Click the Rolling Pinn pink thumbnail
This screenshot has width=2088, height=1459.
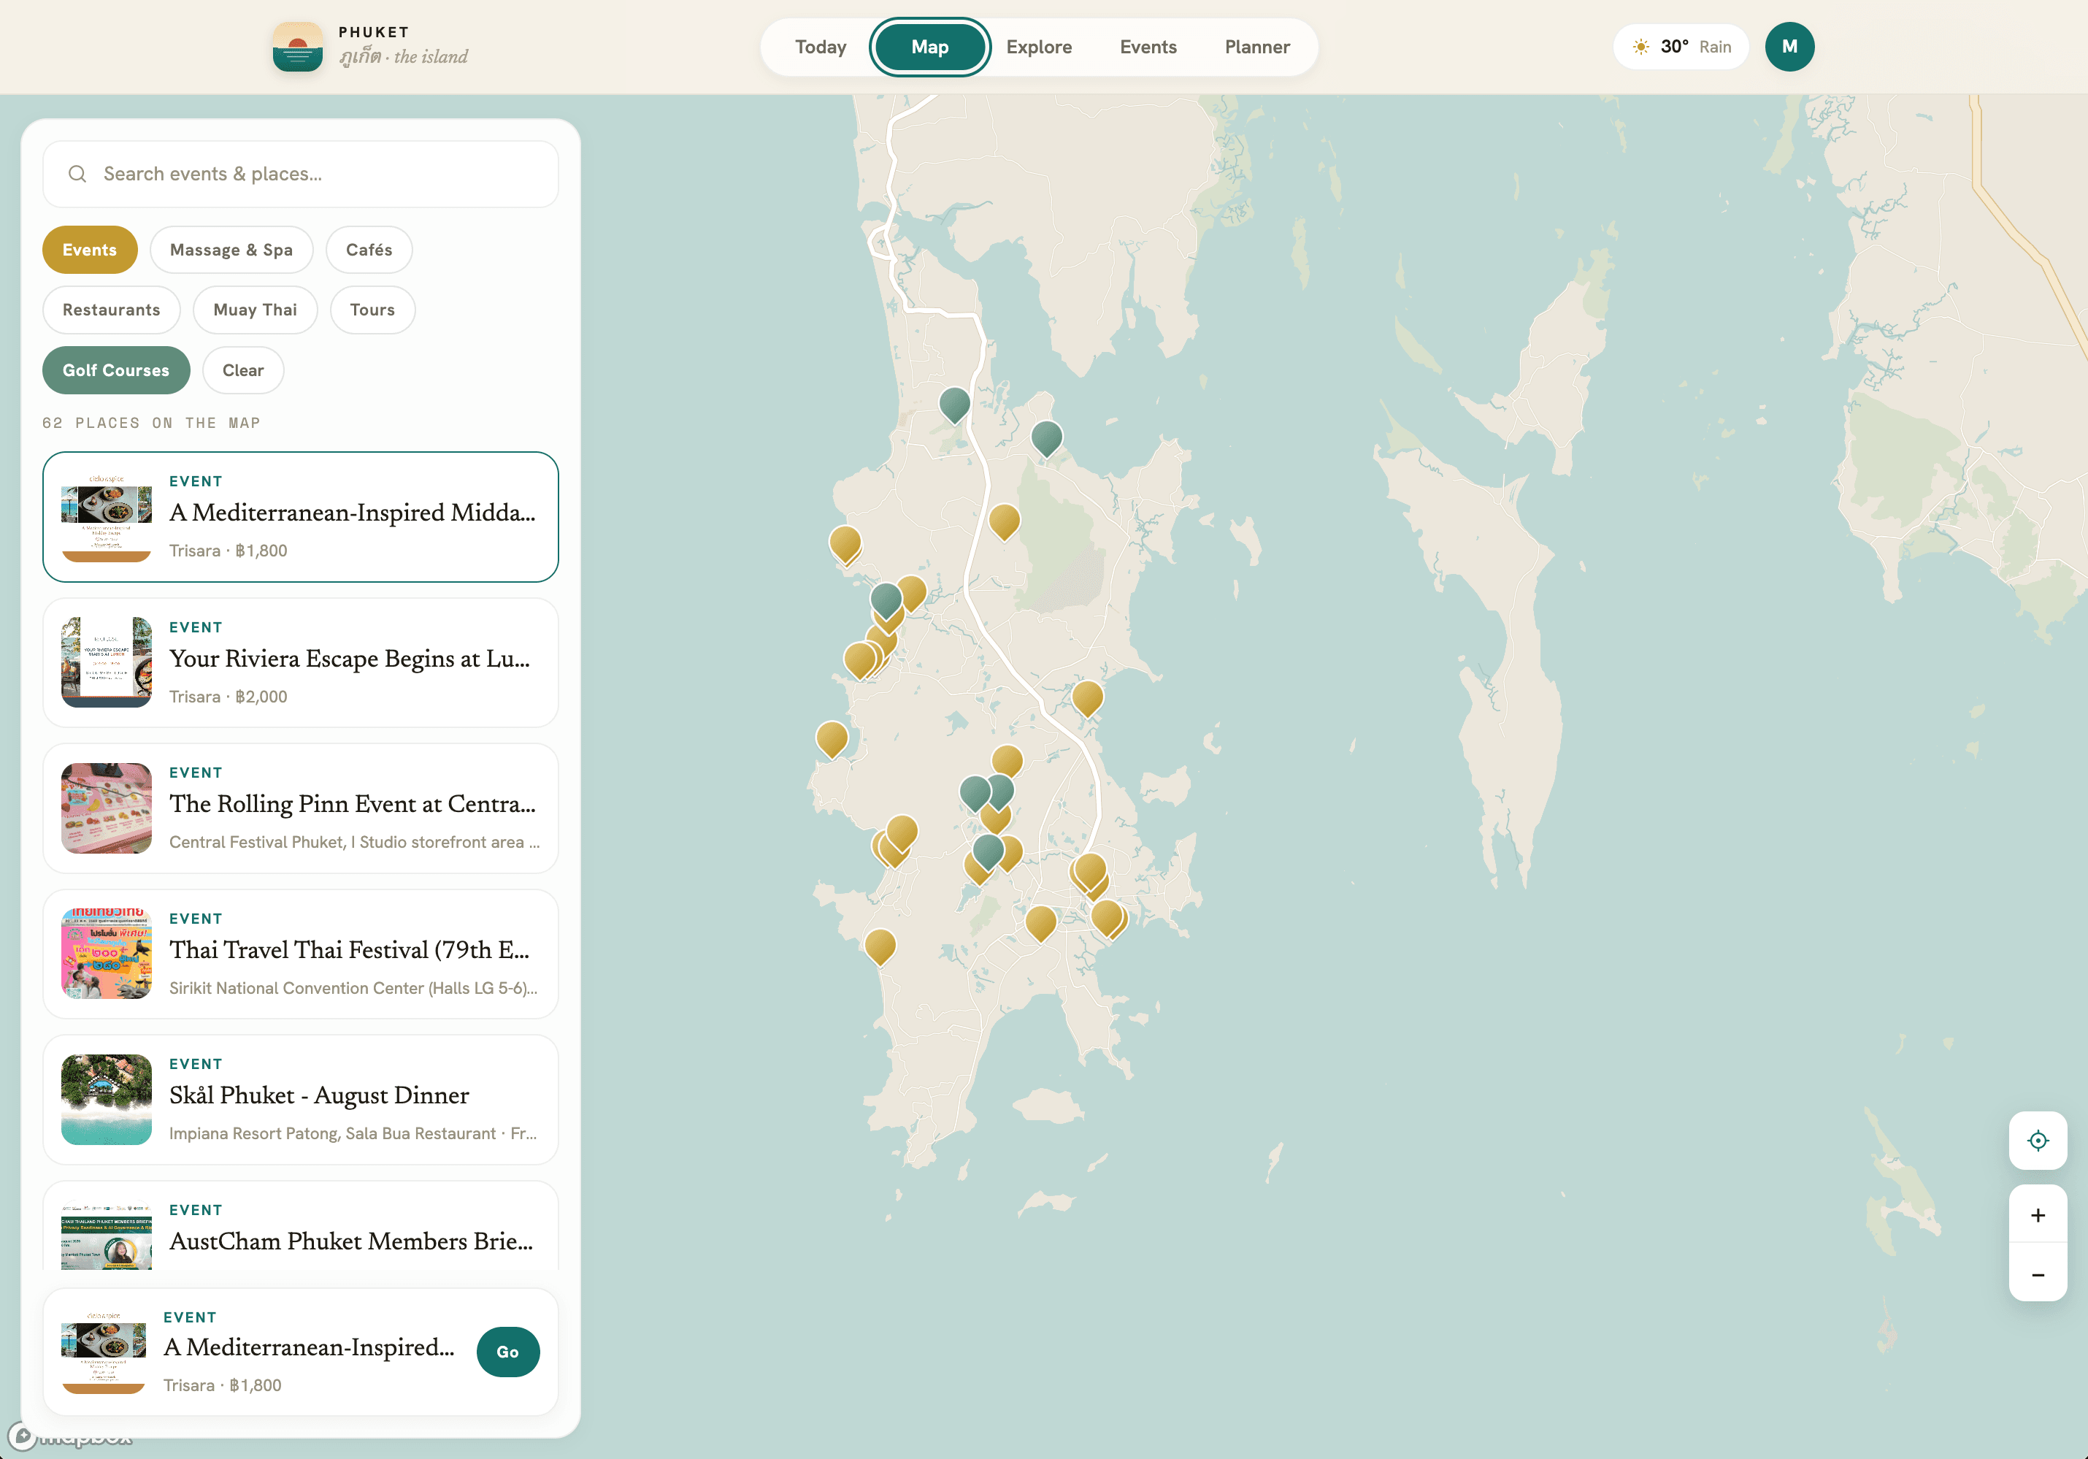tap(107, 808)
